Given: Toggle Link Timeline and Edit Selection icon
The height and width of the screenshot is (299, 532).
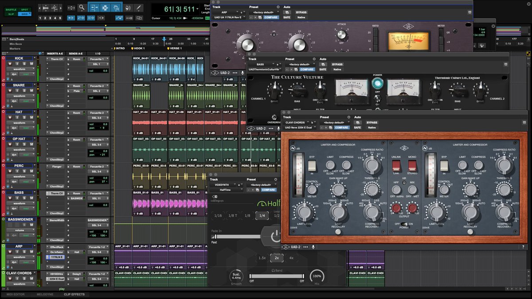Looking at the screenshot, I should (81, 18).
